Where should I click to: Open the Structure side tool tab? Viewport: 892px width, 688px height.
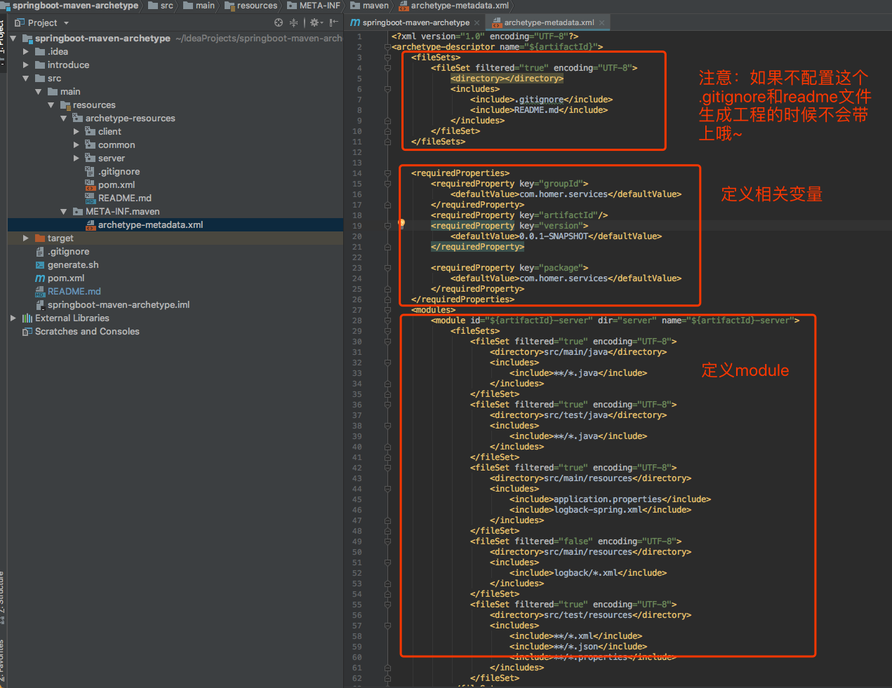coord(2,596)
